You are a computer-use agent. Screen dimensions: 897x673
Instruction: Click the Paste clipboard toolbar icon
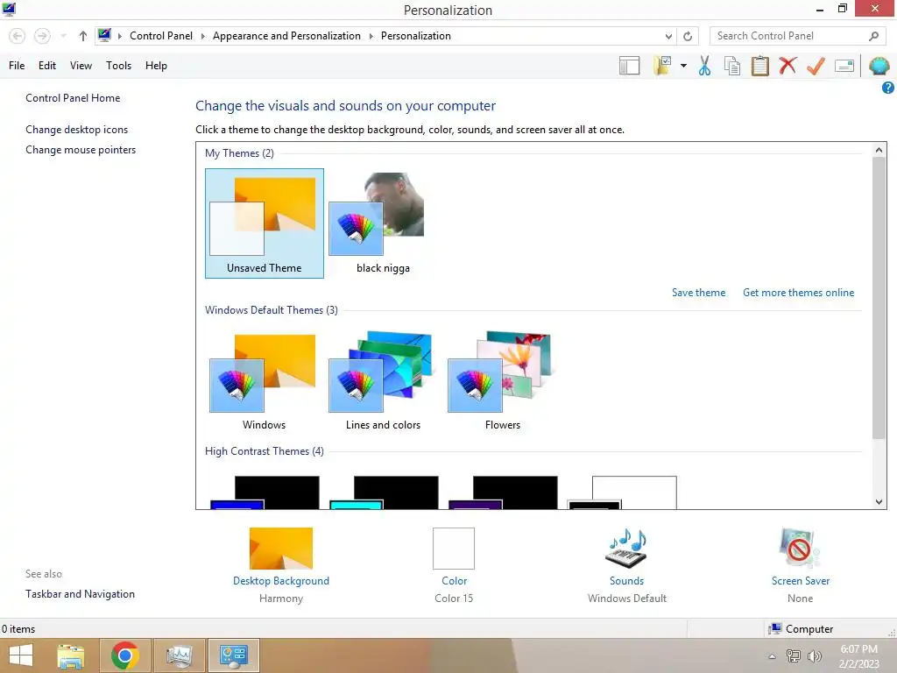(759, 66)
